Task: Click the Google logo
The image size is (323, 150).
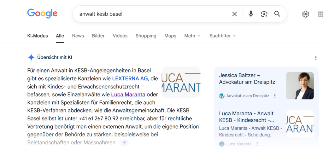Action: 42,14
